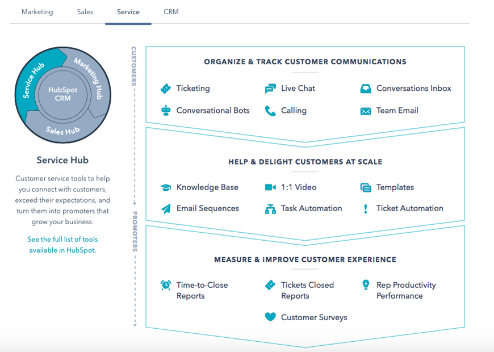This screenshot has width=494, height=352.
Task: Click the Knowledge Base label
Action: click(x=207, y=187)
